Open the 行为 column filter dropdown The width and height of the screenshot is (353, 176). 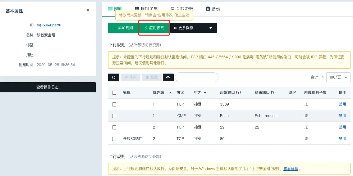(x=205, y=93)
